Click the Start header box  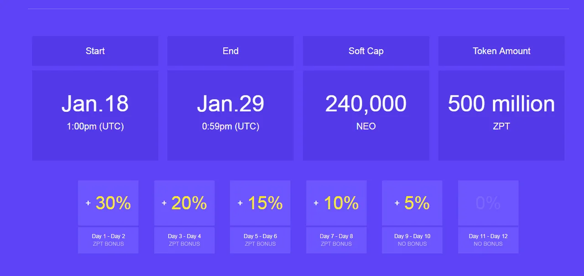[x=95, y=51]
